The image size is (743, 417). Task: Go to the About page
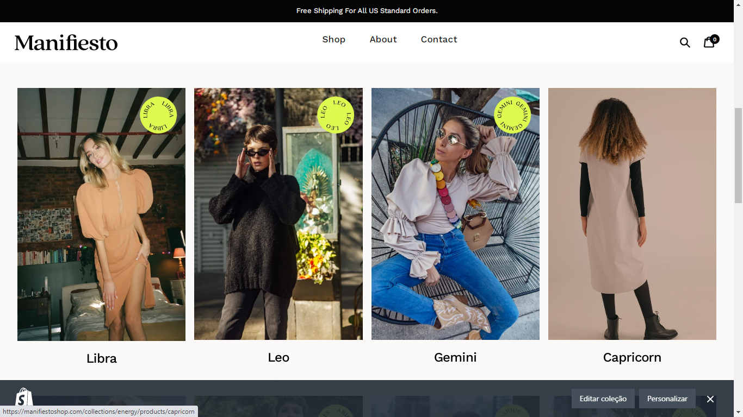point(383,39)
